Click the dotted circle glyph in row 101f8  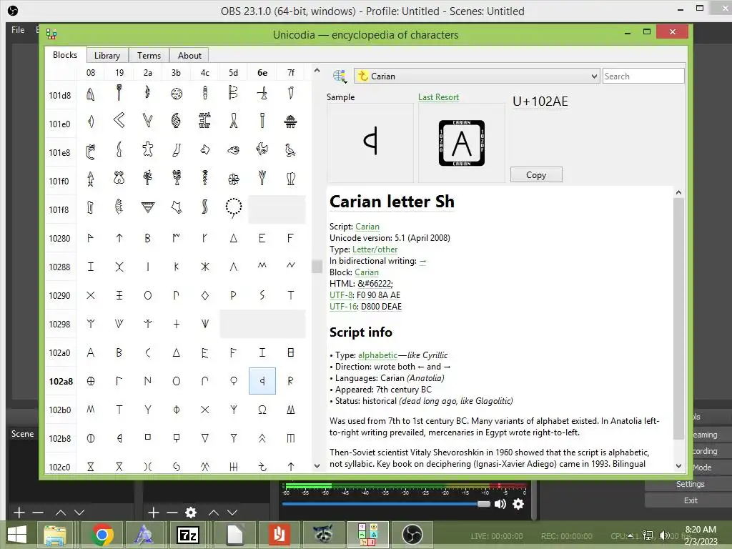point(234,208)
